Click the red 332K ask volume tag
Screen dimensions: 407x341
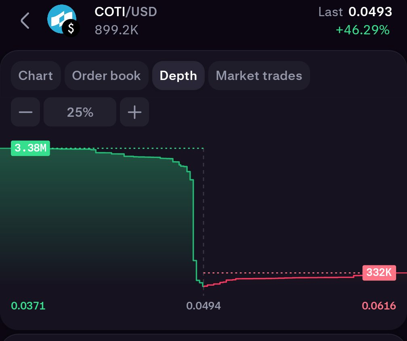click(x=379, y=273)
